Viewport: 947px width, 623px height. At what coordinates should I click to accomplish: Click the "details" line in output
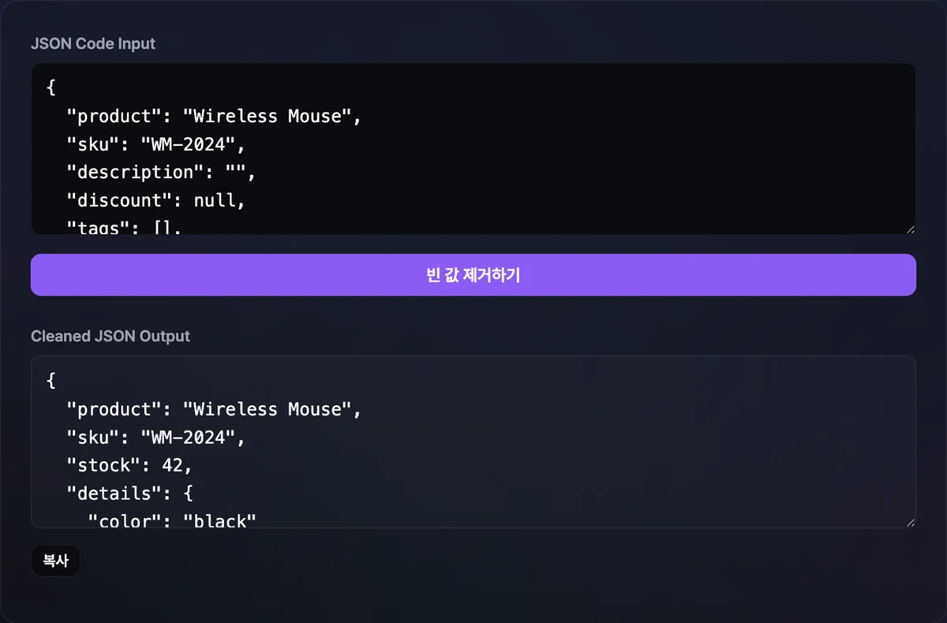coord(129,494)
